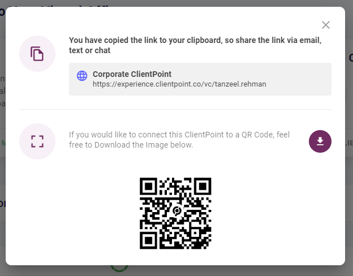The height and width of the screenshot is (276, 353).
Task: Select the Corporate ClientPoint title
Action: (132, 74)
